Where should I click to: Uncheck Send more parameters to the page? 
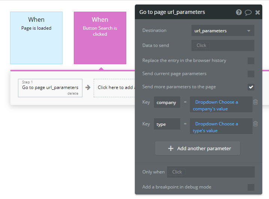pos(251,87)
